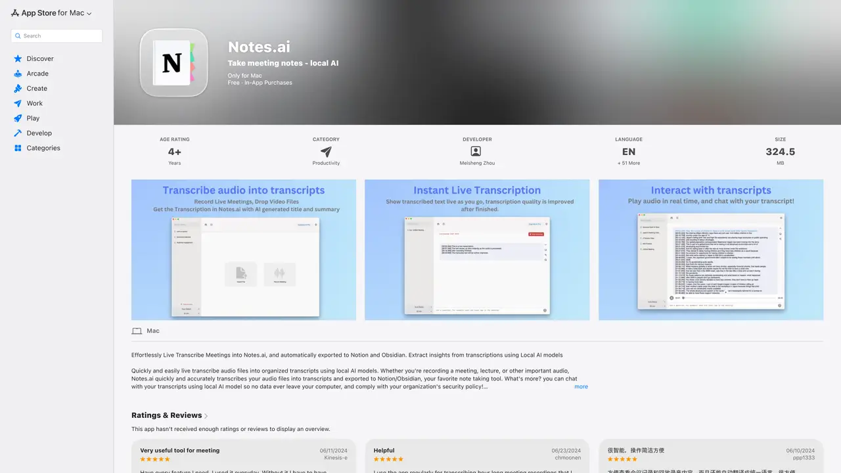This screenshot has height=473, width=841.
Task: Click stars on 很智能 review
Action: coord(622,459)
